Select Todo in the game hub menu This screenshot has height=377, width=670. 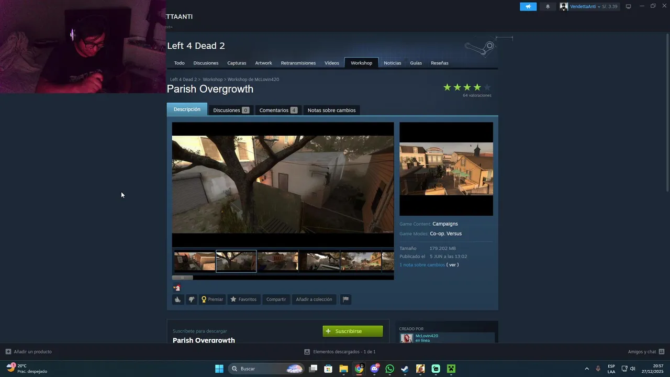coord(179,63)
